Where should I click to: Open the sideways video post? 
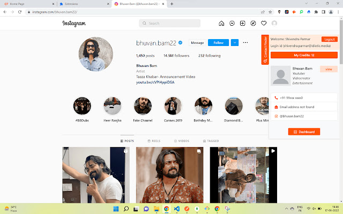click(243, 175)
